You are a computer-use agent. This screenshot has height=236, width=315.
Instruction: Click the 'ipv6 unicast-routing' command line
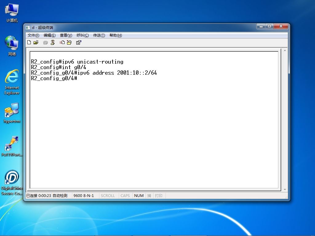click(x=77, y=61)
